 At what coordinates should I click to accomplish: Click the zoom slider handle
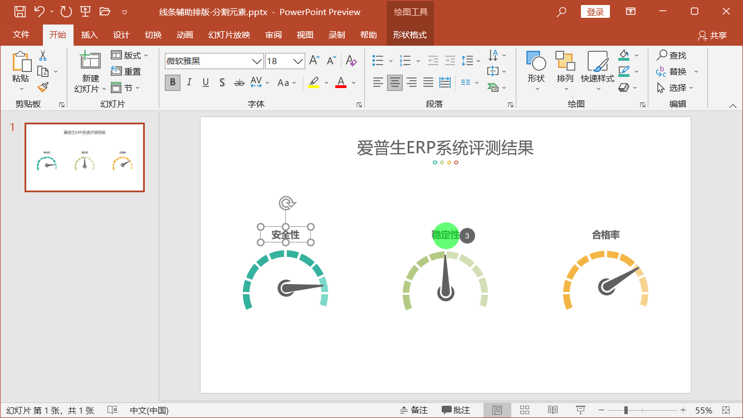click(626, 410)
